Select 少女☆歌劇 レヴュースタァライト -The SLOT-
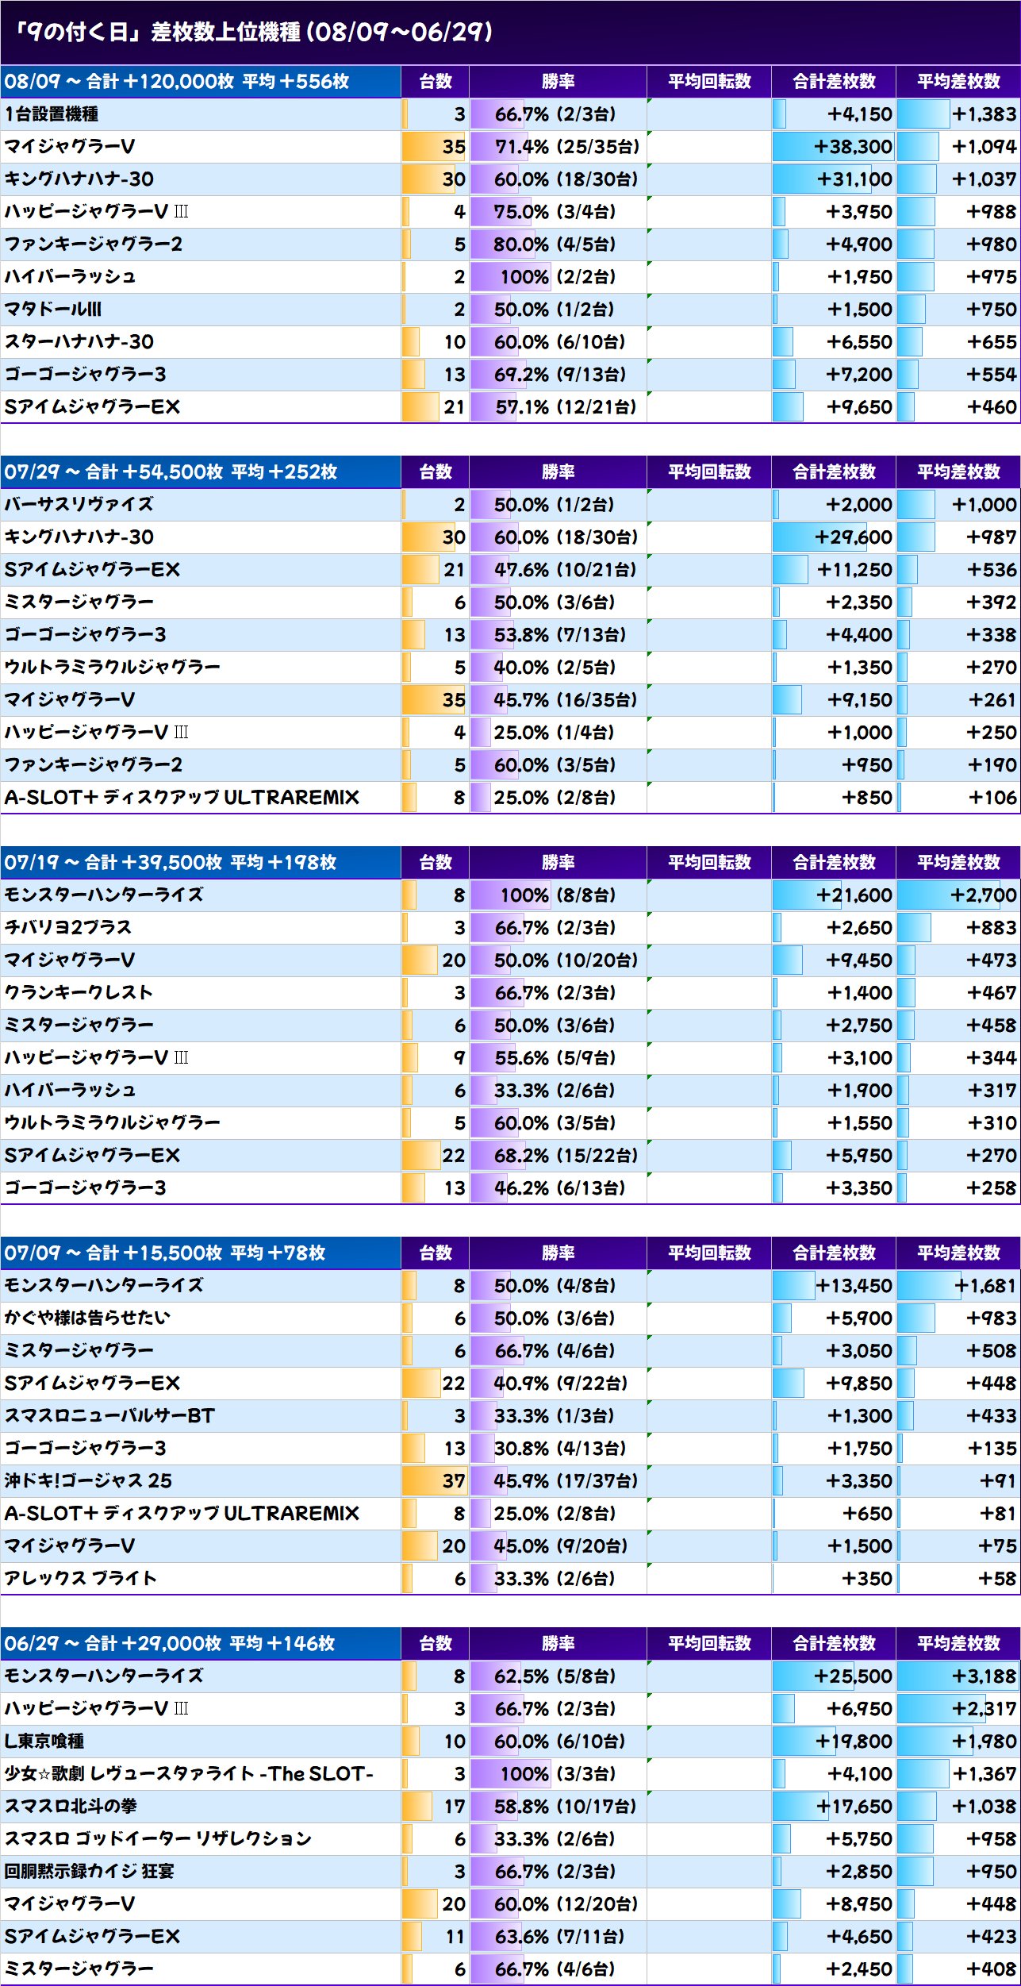 pos(189,1774)
